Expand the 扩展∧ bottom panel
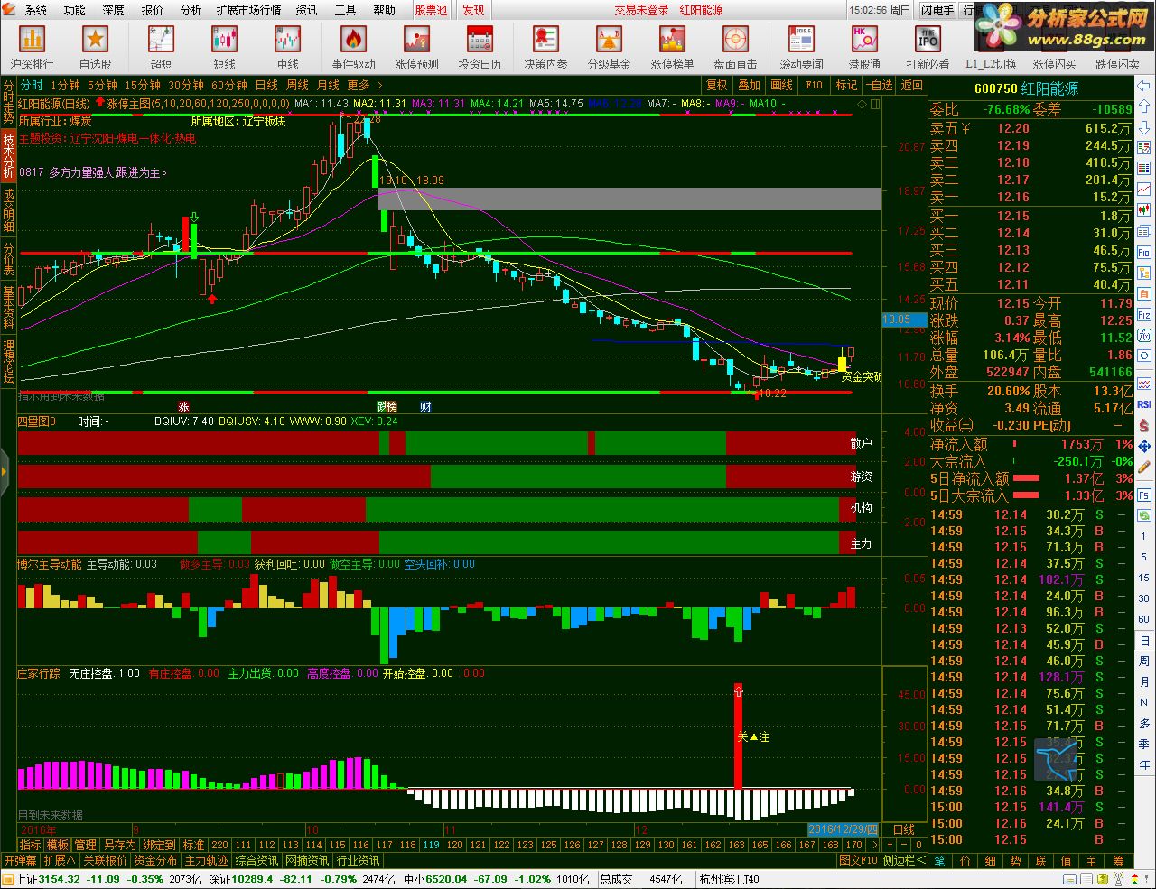Image resolution: width=1156 pixels, height=889 pixels. tap(60, 861)
